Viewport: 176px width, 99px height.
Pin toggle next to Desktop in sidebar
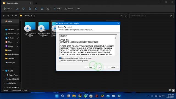[18, 30]
